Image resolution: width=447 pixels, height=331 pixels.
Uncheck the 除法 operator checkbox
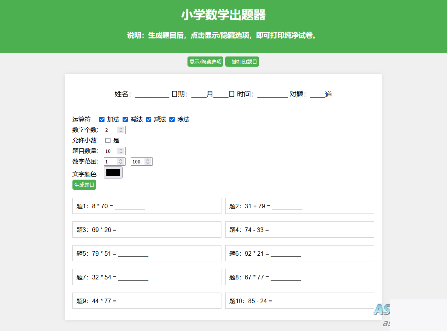click(172, 119)
